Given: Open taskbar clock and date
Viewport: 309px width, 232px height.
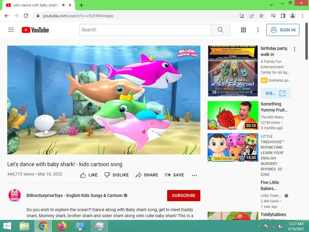Looking at the screenshot, I should click(296, 226).
